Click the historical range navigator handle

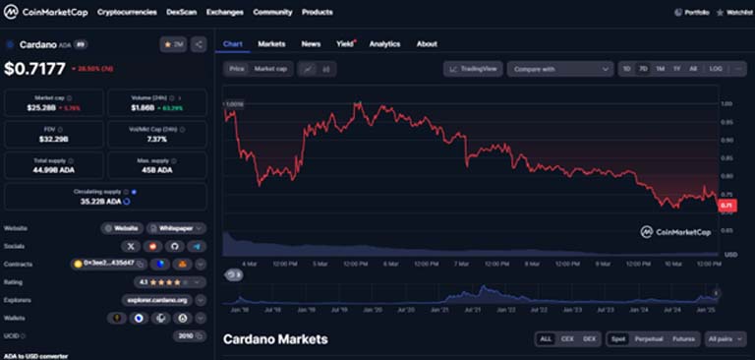point(716,293)
